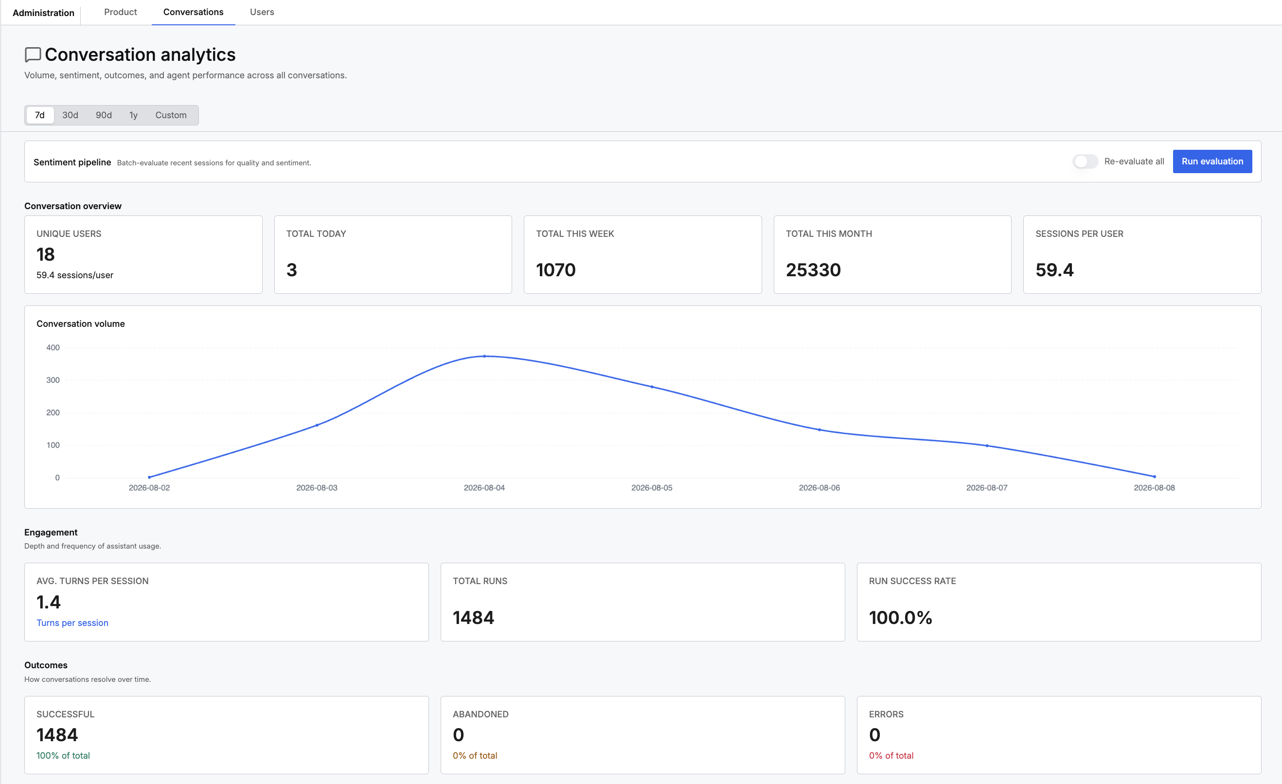Switch to the Users tab
The width and height of the screenshot is (1282, 784).
tap(262, 12)
